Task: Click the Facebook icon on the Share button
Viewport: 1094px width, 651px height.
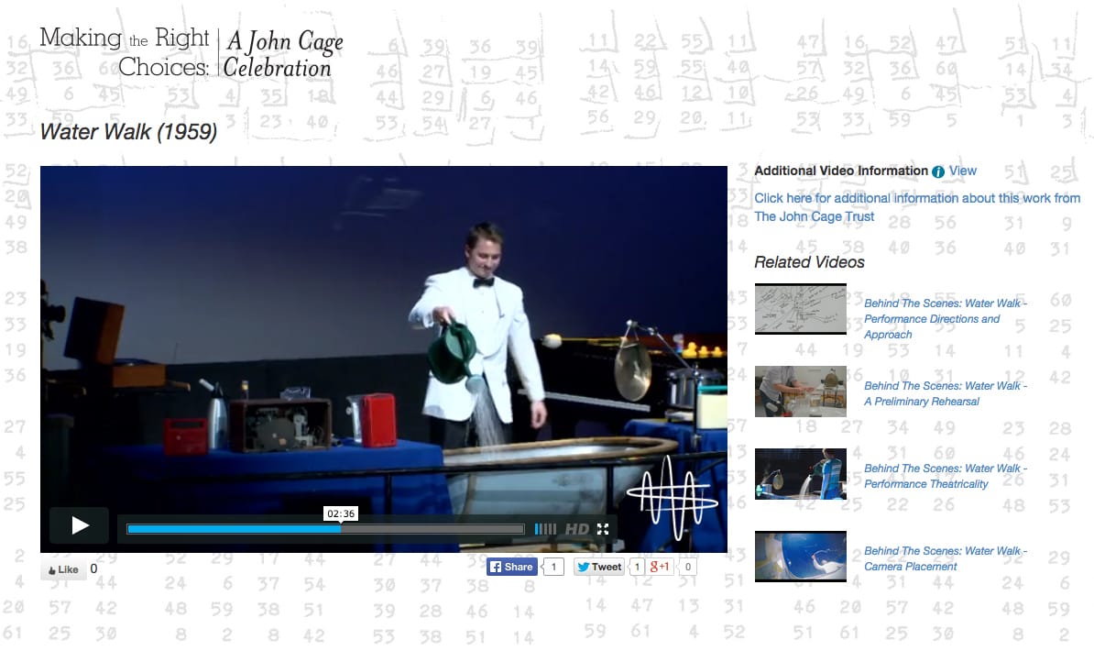Action: pyautogui.click(x=496, y=567)
